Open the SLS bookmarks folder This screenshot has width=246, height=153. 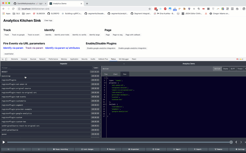pyautogui.click(x=16, y=14)
